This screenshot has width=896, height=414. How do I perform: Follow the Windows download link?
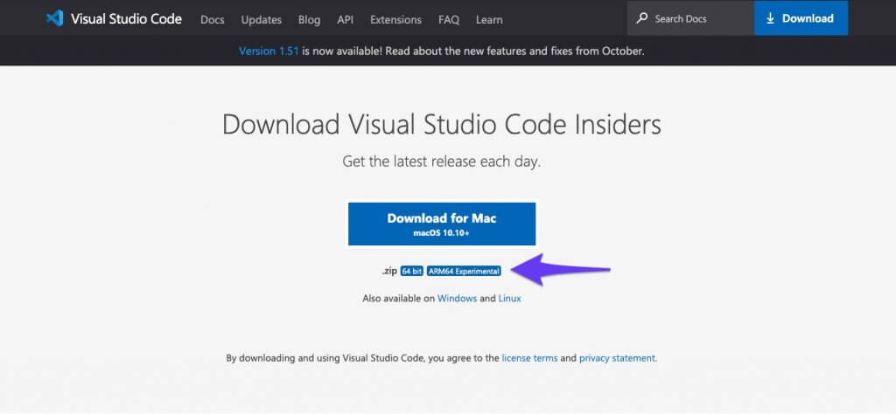[457, 298]
